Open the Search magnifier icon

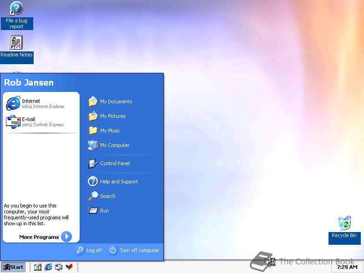point(93,196)
